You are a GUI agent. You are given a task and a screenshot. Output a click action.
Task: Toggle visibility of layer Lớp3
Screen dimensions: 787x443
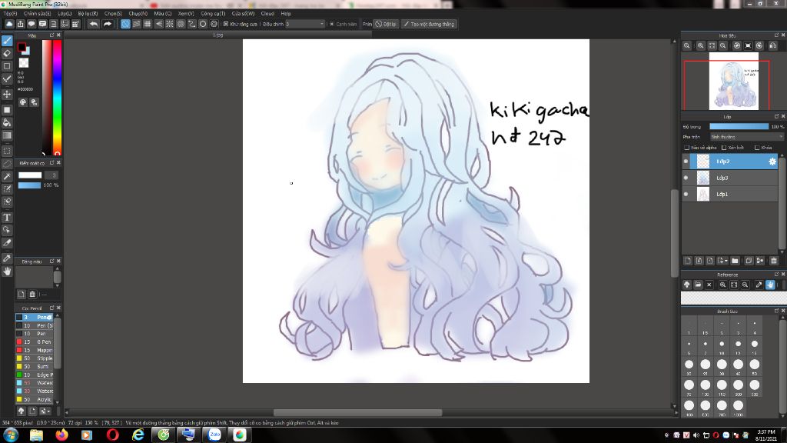coord(686,178)
